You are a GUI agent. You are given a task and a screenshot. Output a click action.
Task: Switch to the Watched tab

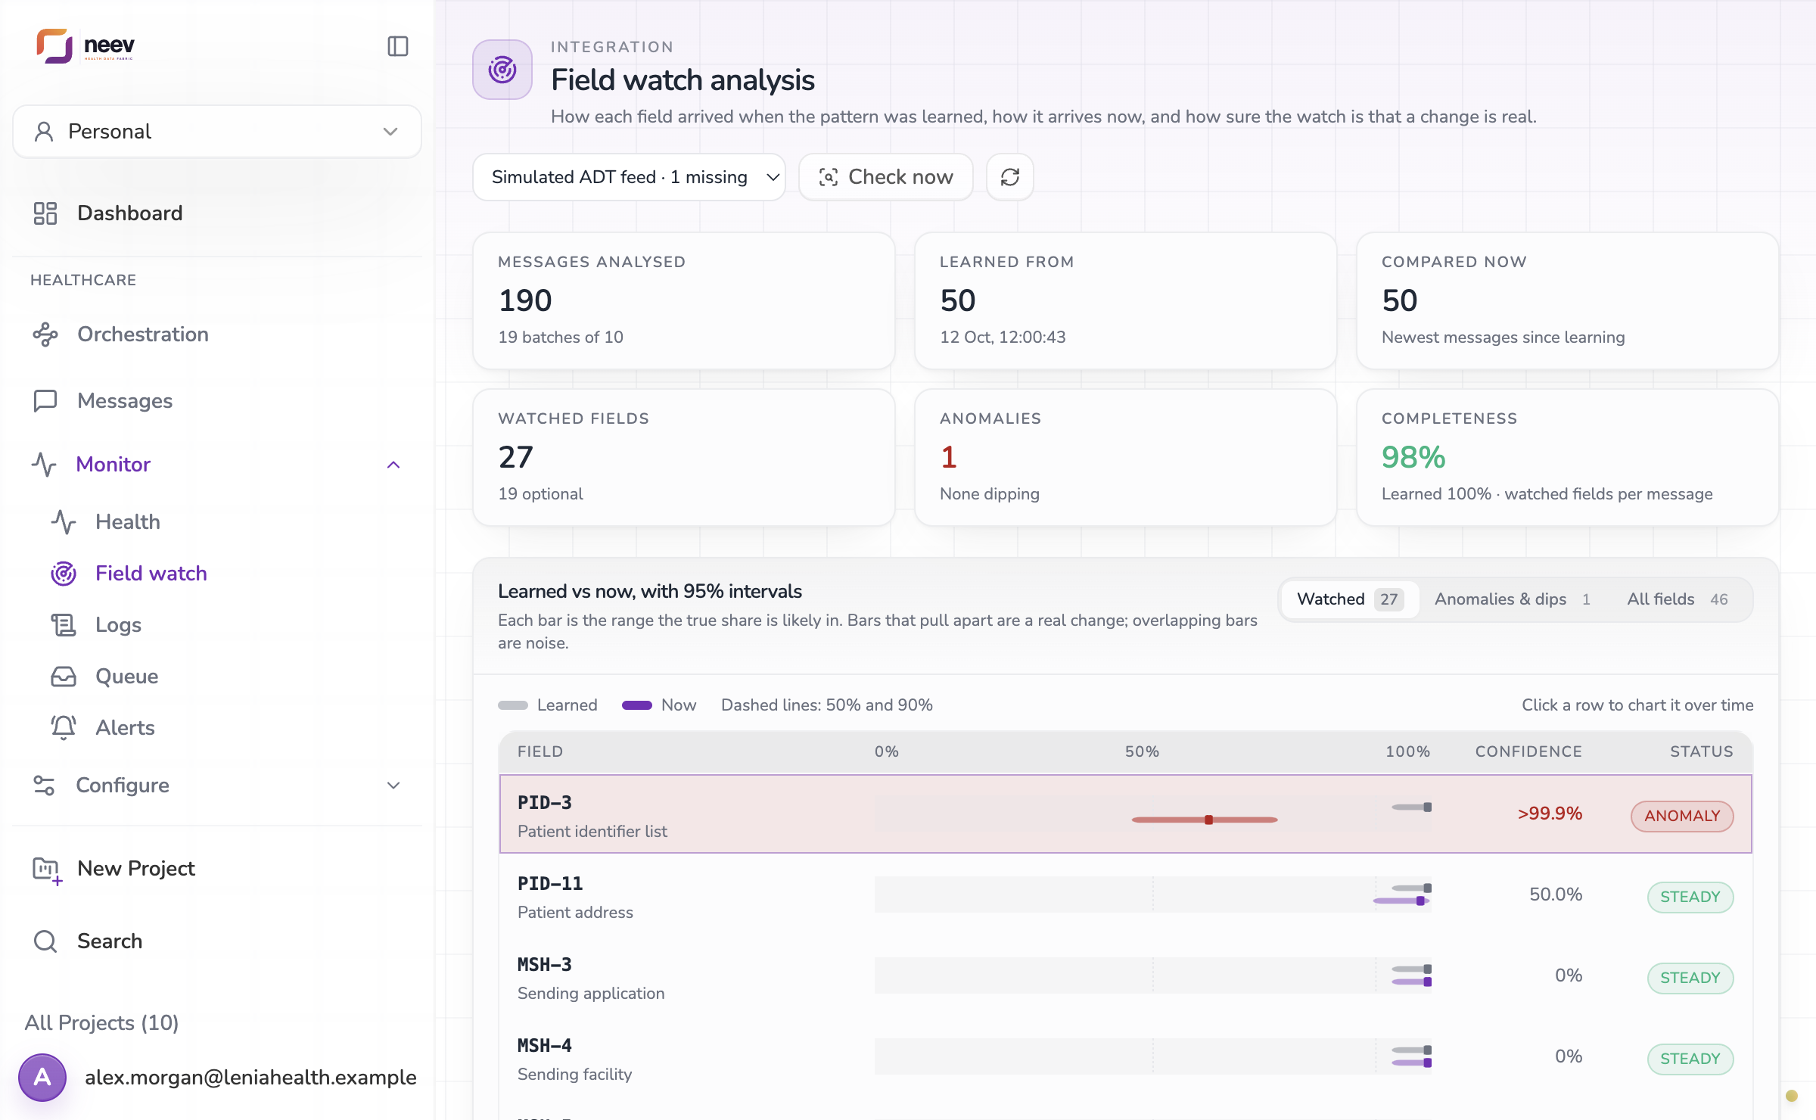[x=1350, y=599]
